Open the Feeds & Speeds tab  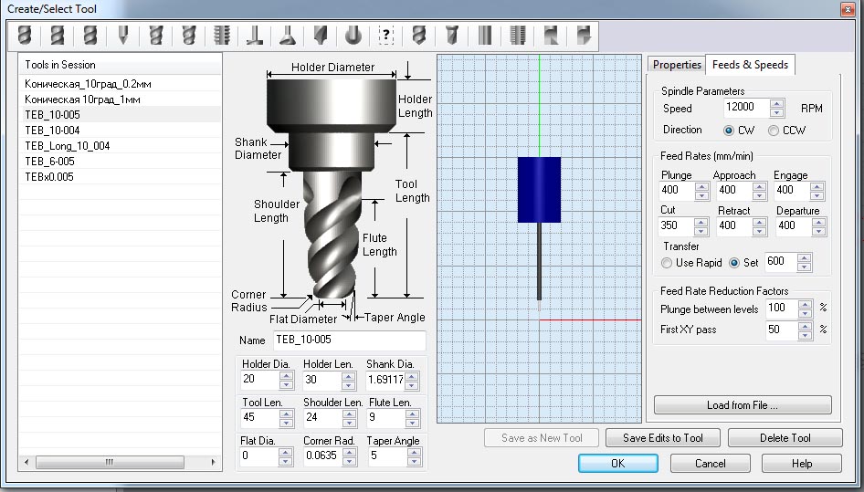tap(750, 65)
